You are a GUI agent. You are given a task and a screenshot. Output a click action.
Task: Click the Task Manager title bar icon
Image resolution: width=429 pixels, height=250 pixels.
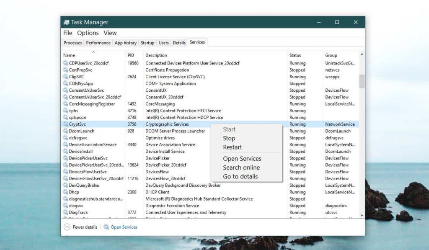point(66,22)
